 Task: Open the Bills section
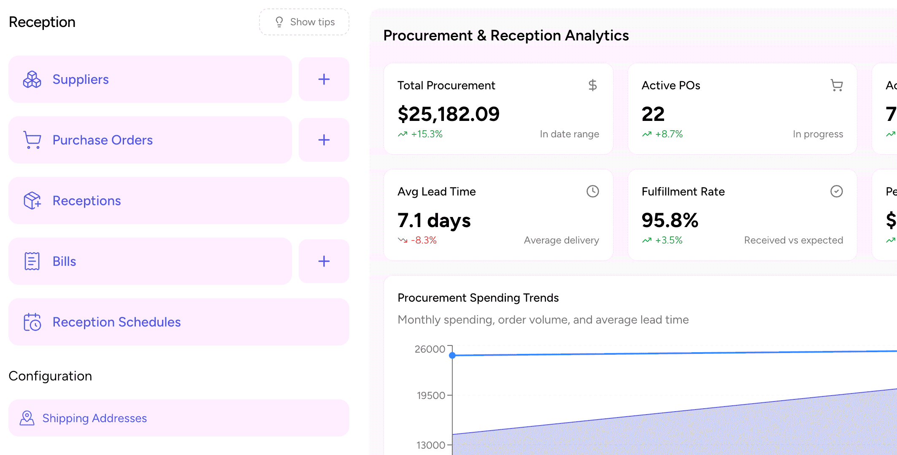pos(150,261)
